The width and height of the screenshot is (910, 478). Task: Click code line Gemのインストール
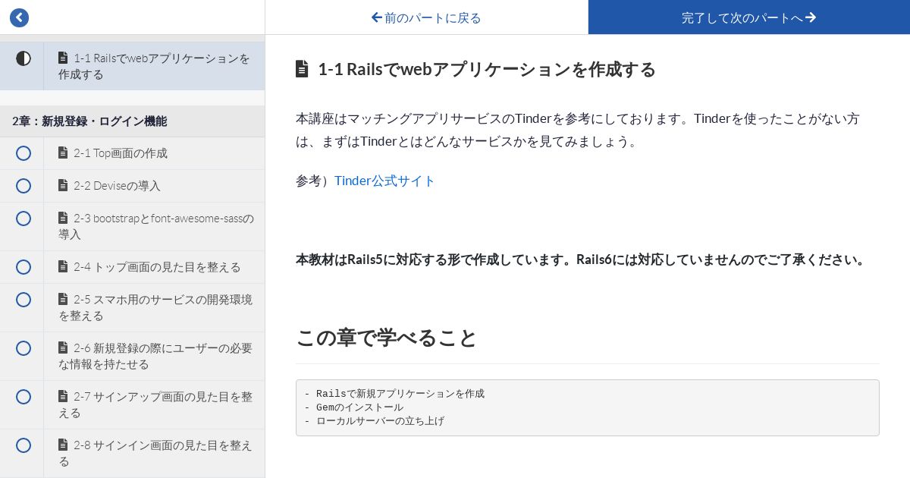click(359, 407)
